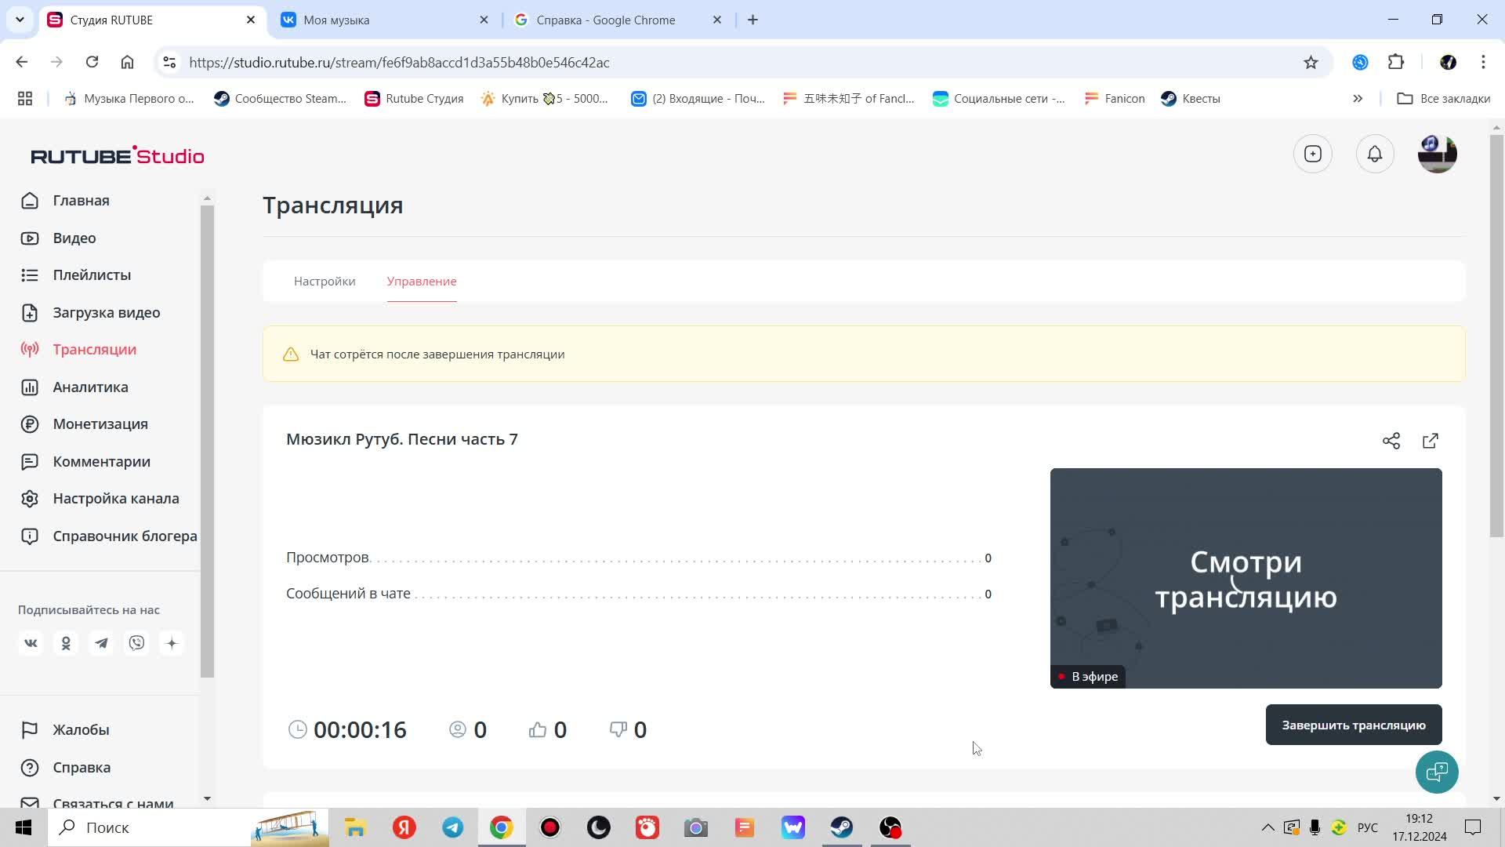Open the notifications bell
The height and width of the screenshot is (847, 1505).
(1374, 154)
